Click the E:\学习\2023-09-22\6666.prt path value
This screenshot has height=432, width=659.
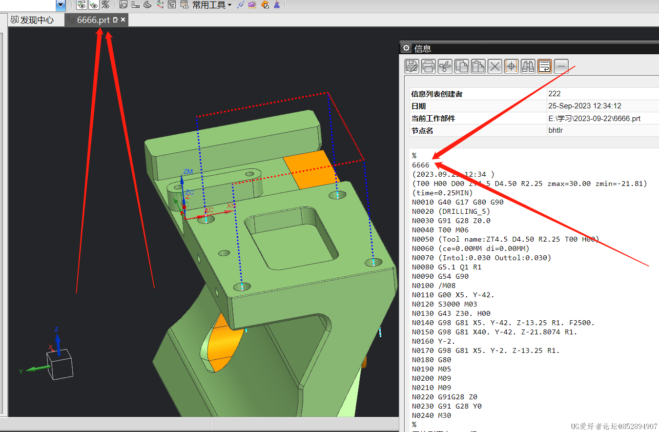[594, 118]
